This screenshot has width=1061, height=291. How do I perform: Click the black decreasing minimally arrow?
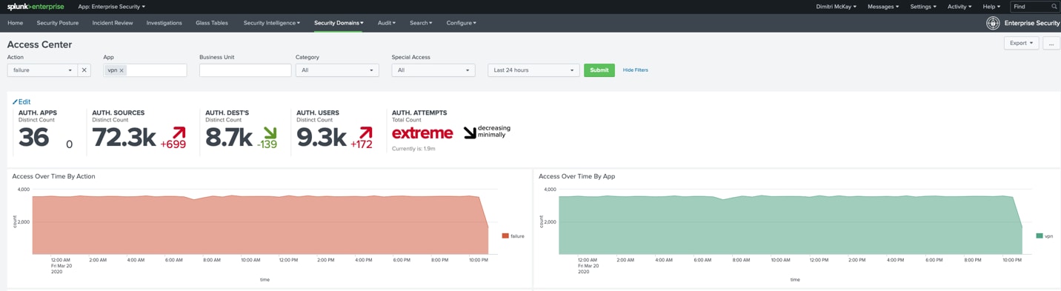tap(470, 133)
